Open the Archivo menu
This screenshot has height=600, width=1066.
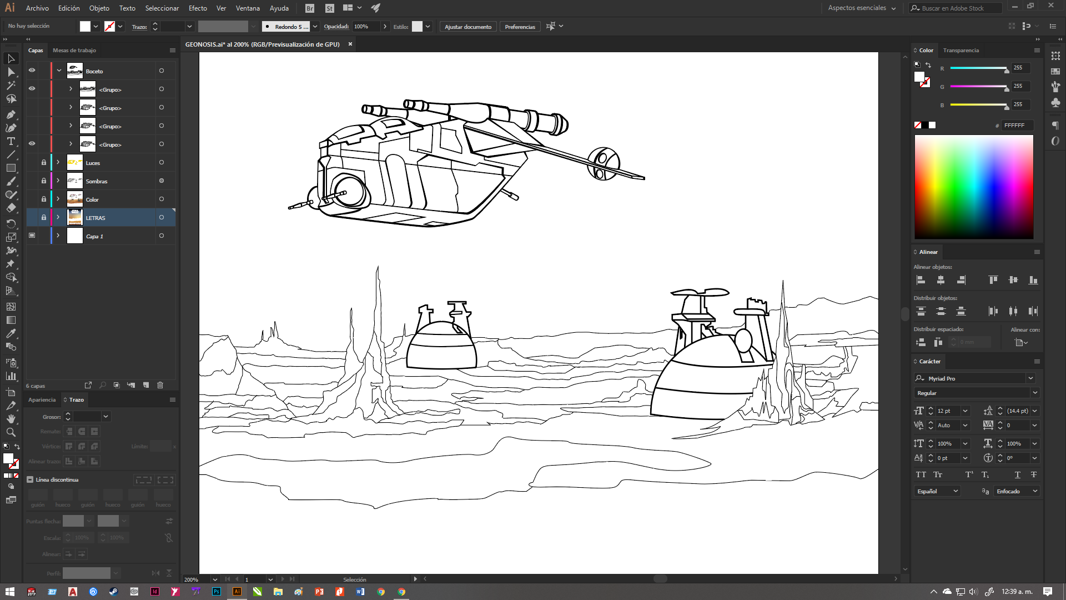(x=37, y=8)
